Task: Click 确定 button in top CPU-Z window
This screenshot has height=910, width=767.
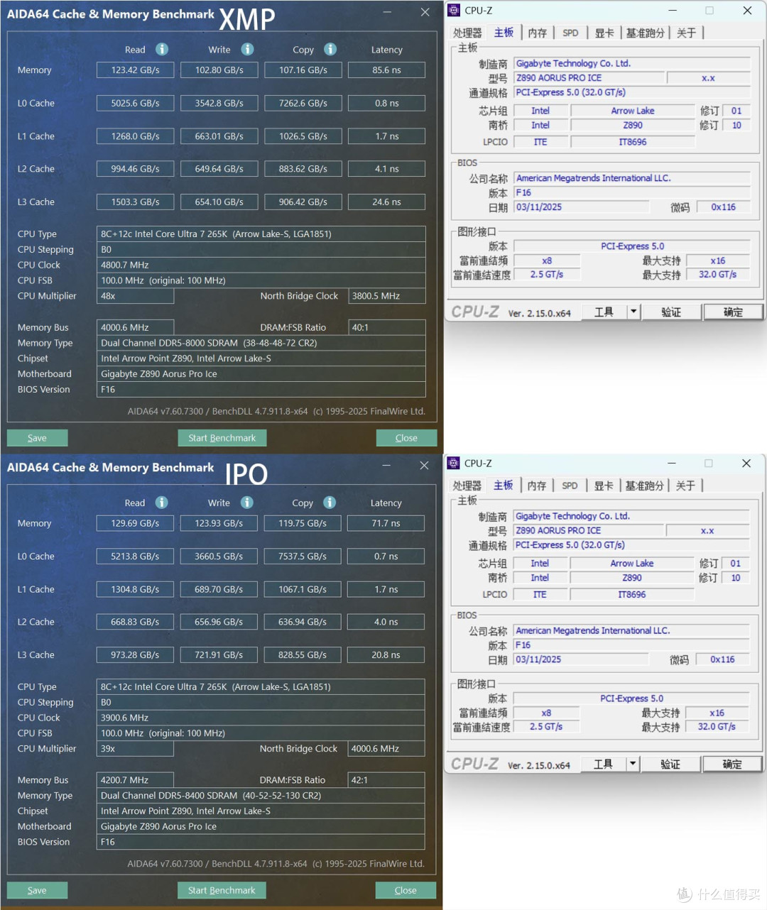Action: click(733, 312)
